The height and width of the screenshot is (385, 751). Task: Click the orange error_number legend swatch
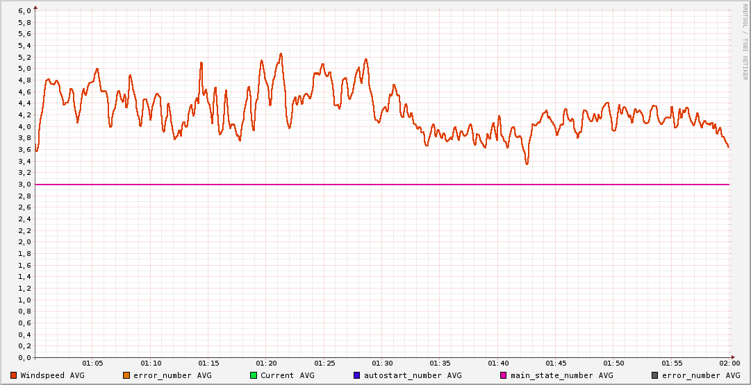[126, 375]
